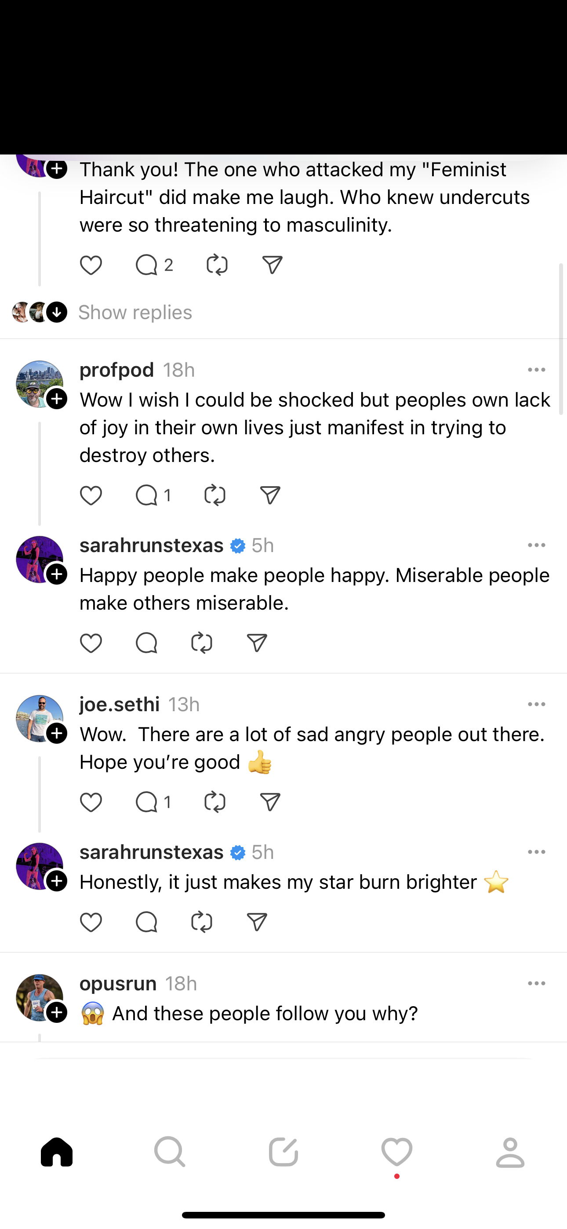The width and height of the screenshot is (567, 1229).
Task: Open more options for profpod's comment
Action: pos(537,370)
